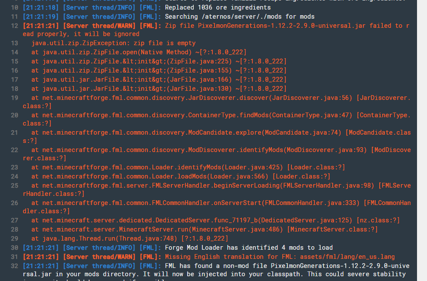
Task: Click text 'Searching /aternos/server/./mods for mods'
Action: click(x=240, y=17)
